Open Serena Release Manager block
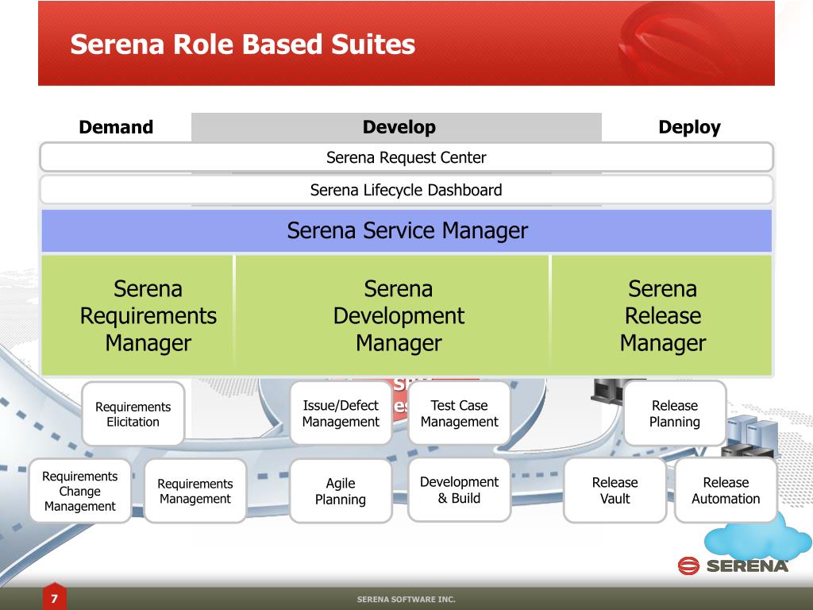 click(x=661, y=315)
